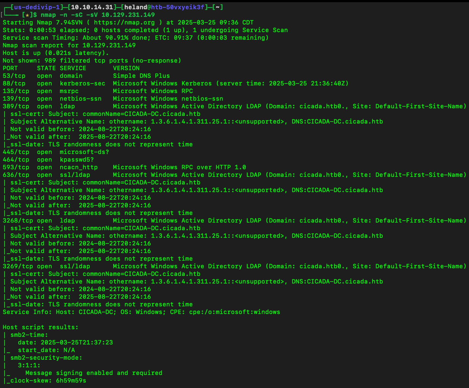Click Host: CICADA-DC in the Service Info line
469x388 pixels.
[x=86, y=312]
